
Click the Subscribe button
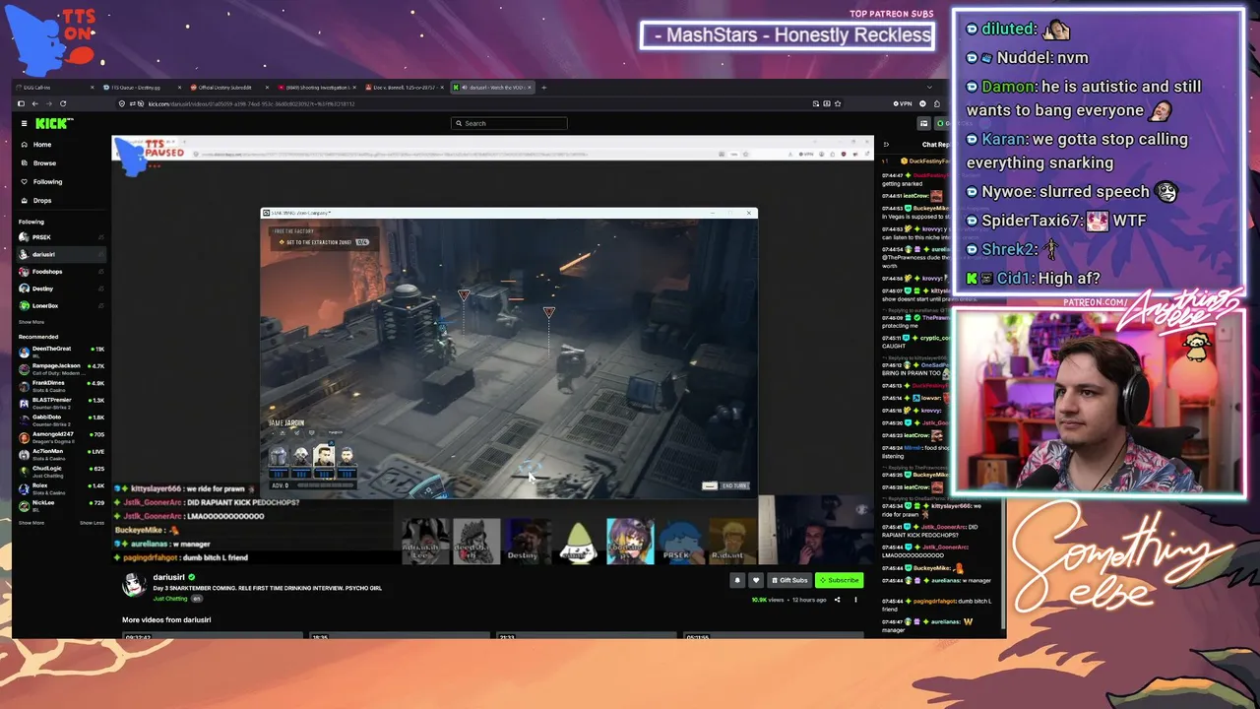(x=839, y=580)
